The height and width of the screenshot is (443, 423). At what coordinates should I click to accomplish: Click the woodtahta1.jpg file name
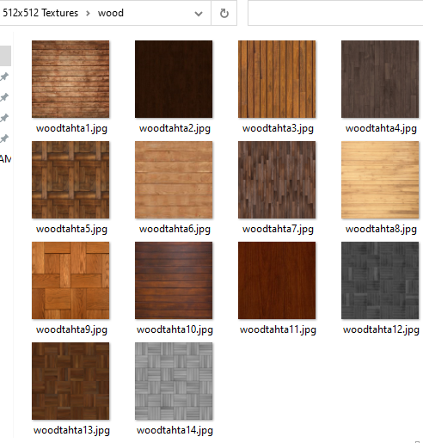(71, 128)
